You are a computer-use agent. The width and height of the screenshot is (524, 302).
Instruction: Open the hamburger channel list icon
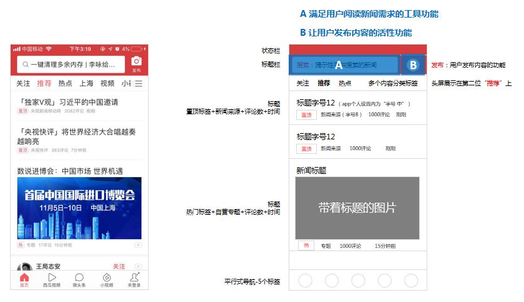pos(139,84)
